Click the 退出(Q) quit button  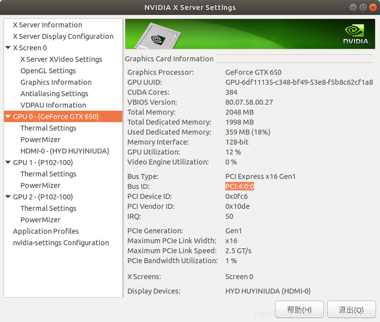(x=352, y=310)
